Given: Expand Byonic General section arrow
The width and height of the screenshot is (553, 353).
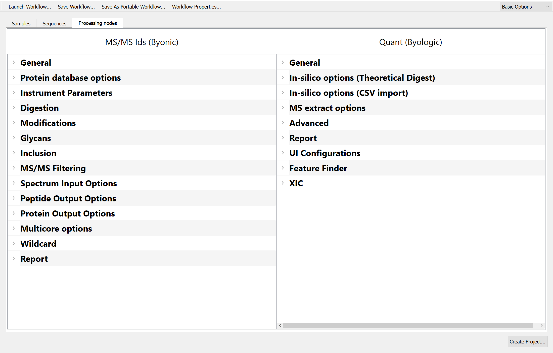Looking at the screenshot, I should tap(14, 62).
